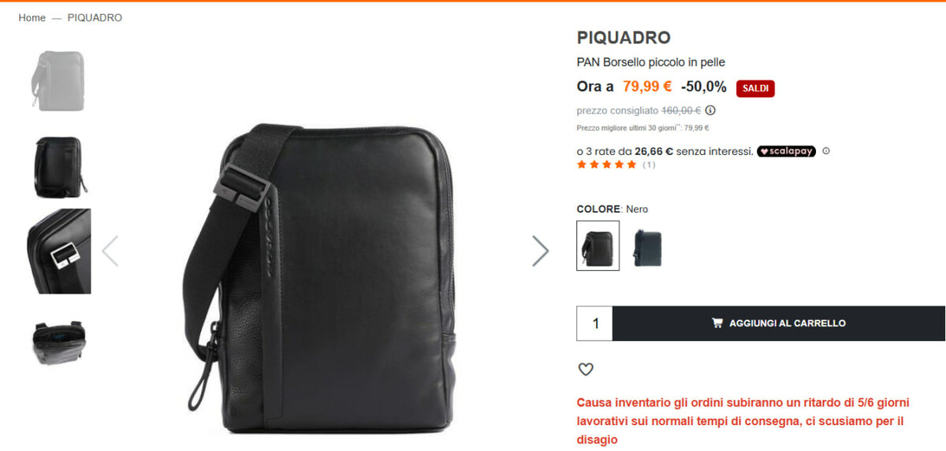The width and height of the screenshot is (946, 451).
Task: View open bag interior thumbnail
Action: click(x=58, y=342)
